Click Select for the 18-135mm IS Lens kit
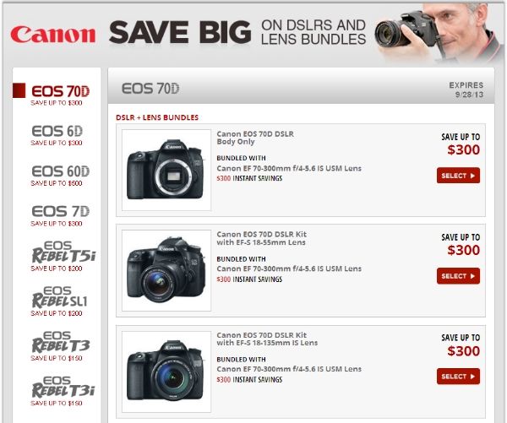This screenshot has width=507, height=423. pyautogui.click(x=458, y=377)
